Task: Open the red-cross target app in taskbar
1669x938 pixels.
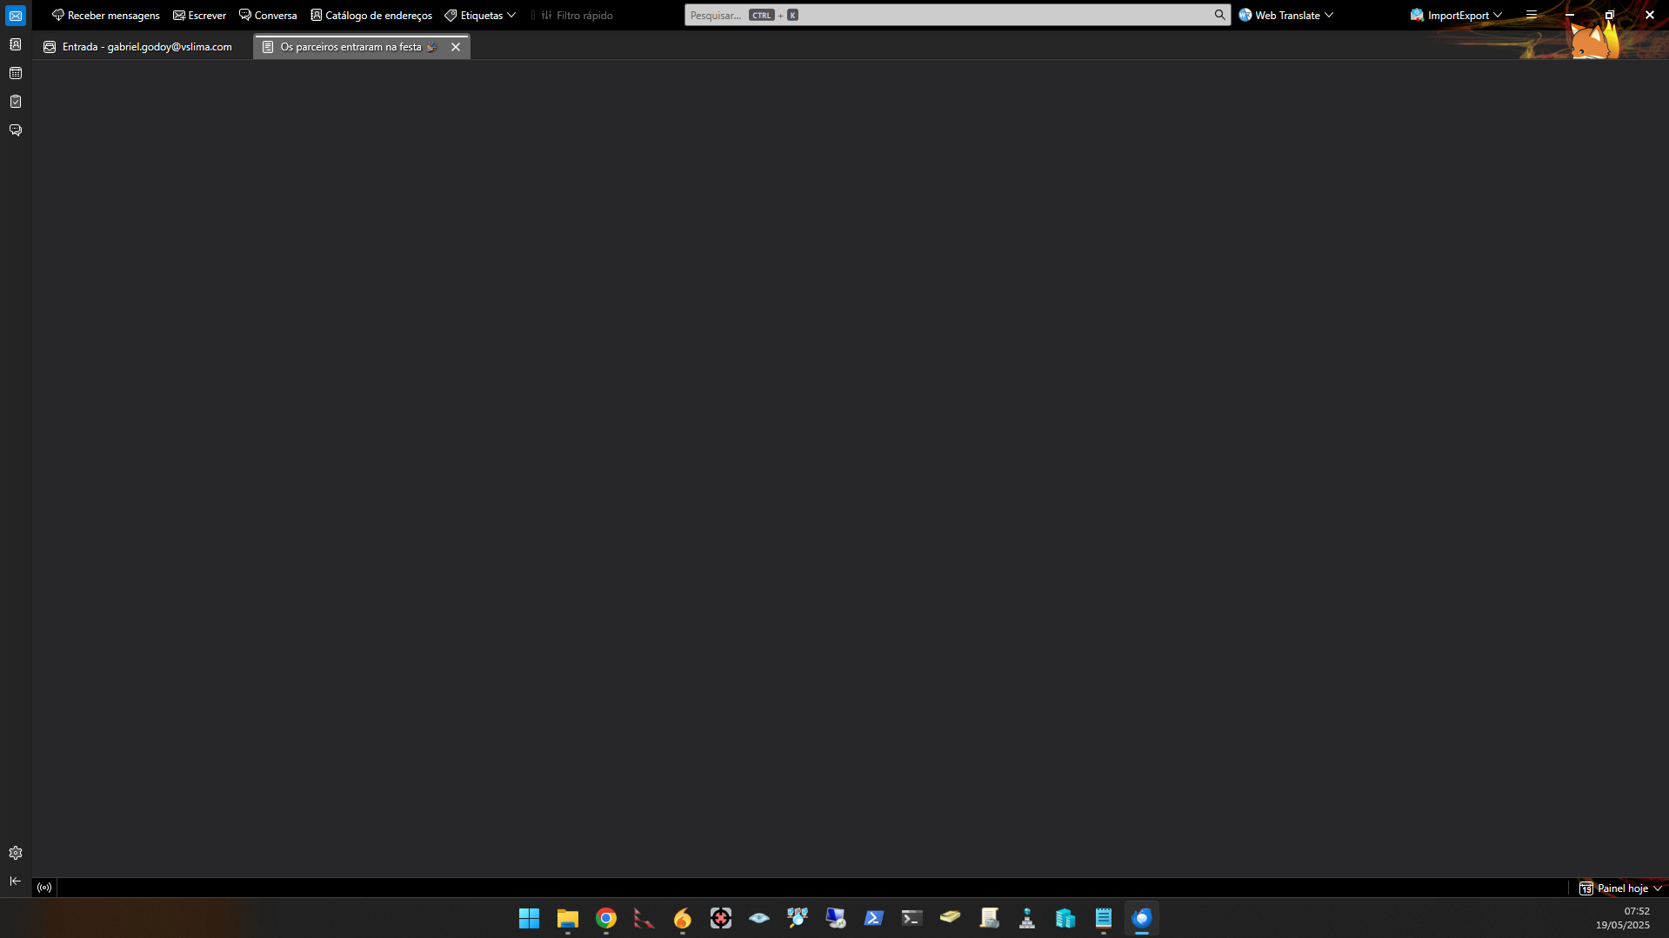Action: [721, 919]
